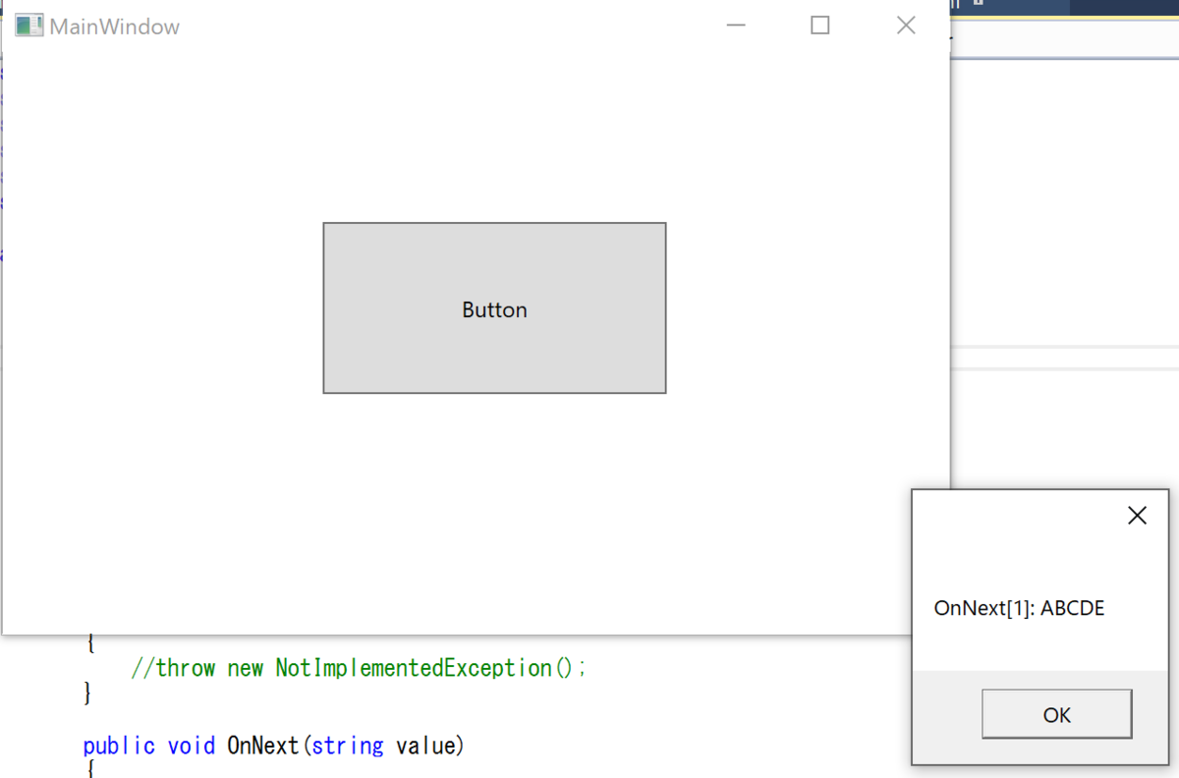1179x778 pixels.
Task: Minimize the MainWindow window
Action: click(736, 26)
